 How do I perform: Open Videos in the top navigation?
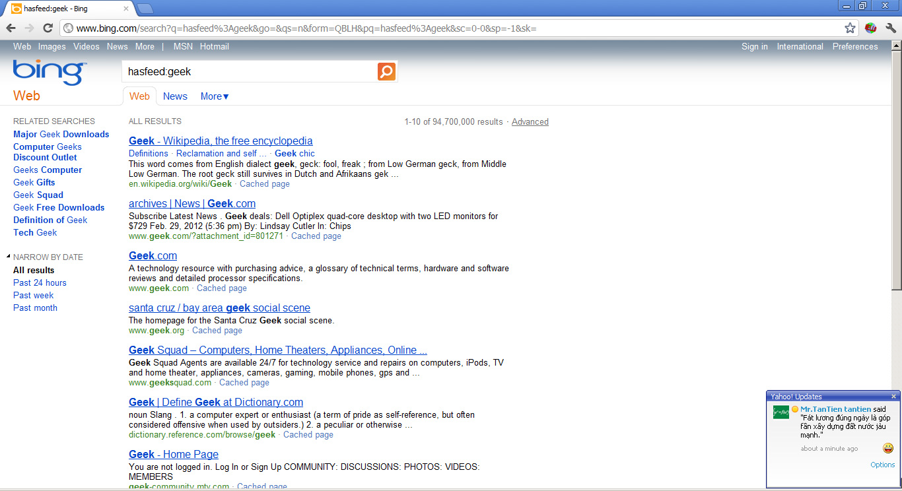pos(87,47)
